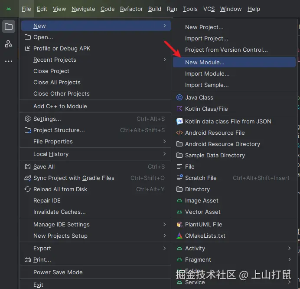The height and width of the screenshot is (289, 300).
Task: Click the Fragment Android icon
Action: point(179,259)
